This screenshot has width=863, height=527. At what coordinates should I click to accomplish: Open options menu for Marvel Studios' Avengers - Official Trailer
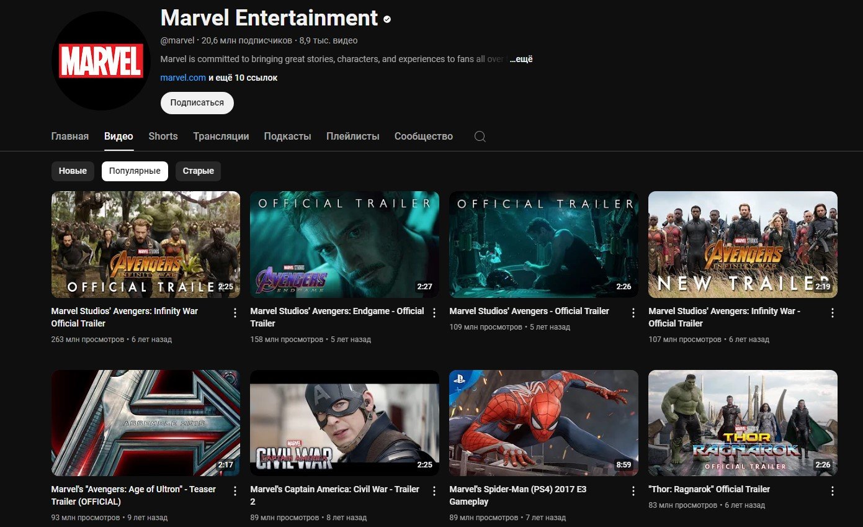(633, 313)
